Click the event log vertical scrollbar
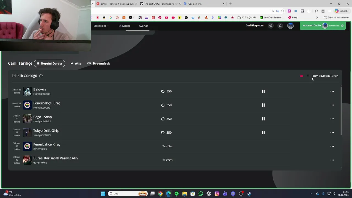This screenshot has height=198, width=352. coord(341,111)
